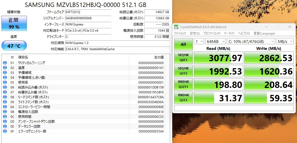Screen dimensions: 297x143
Task: Select the クリティカルワーニング attribute row
Action: (83, 63)
